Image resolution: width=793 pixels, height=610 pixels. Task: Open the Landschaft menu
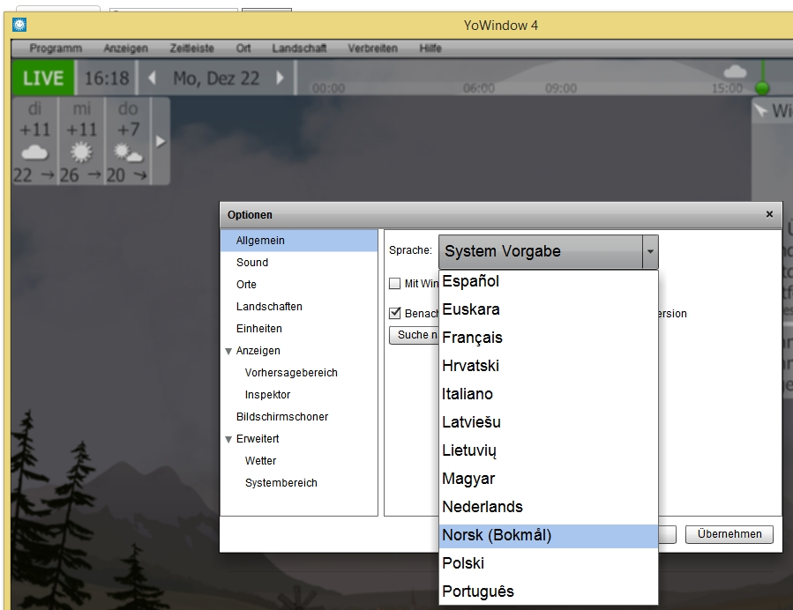coord(297,48)
